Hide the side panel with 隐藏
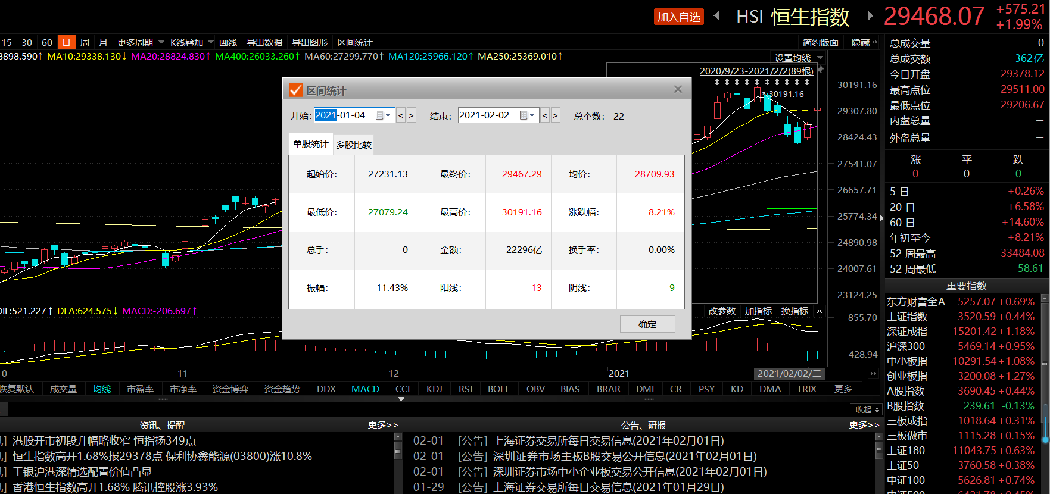Viewport: 1050px width, 494px height. [864, 42]
